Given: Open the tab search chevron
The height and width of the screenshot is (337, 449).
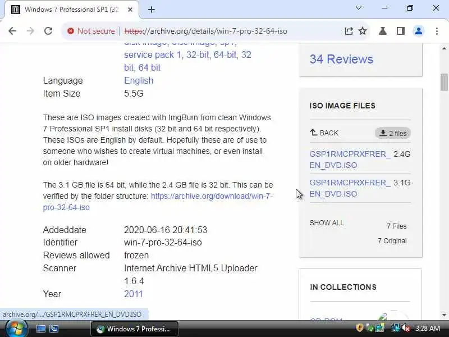Looking at the screenshot, I should click(x=359, y=8).
